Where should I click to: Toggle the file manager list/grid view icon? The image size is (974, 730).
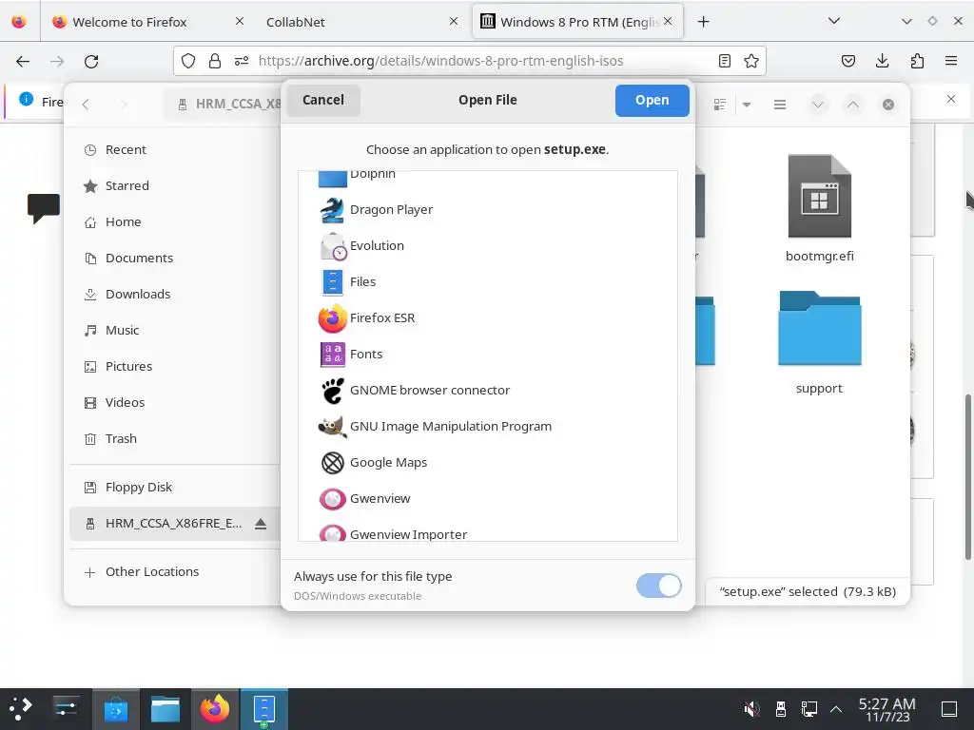[720, 105]
